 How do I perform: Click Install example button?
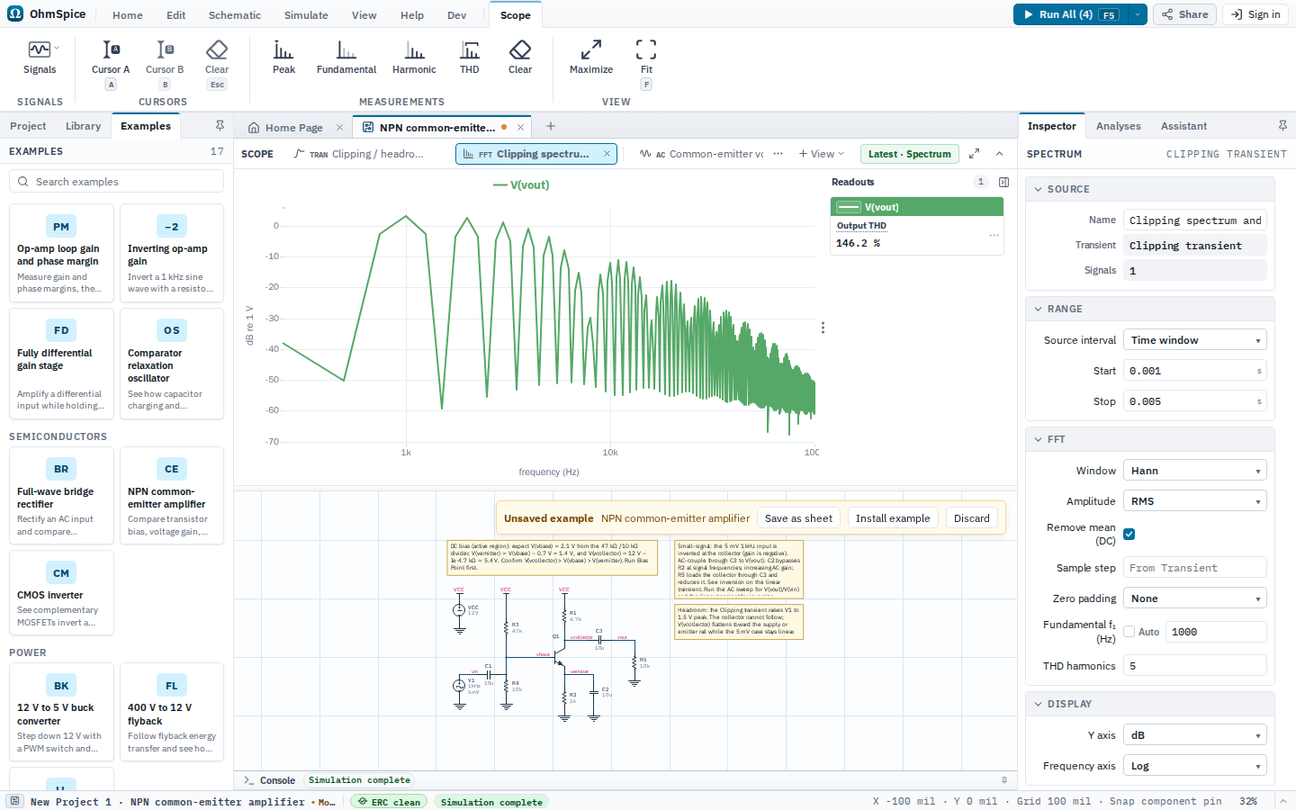(x=893, y=518)
